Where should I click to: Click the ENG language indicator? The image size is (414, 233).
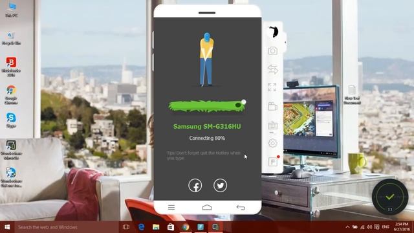click(386, 227)
